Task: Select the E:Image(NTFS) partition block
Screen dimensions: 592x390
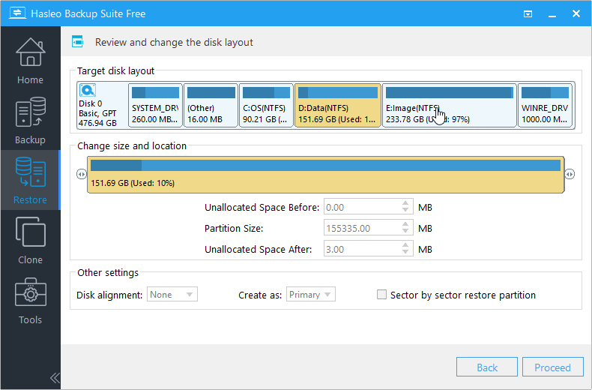Action: (448, 105)
